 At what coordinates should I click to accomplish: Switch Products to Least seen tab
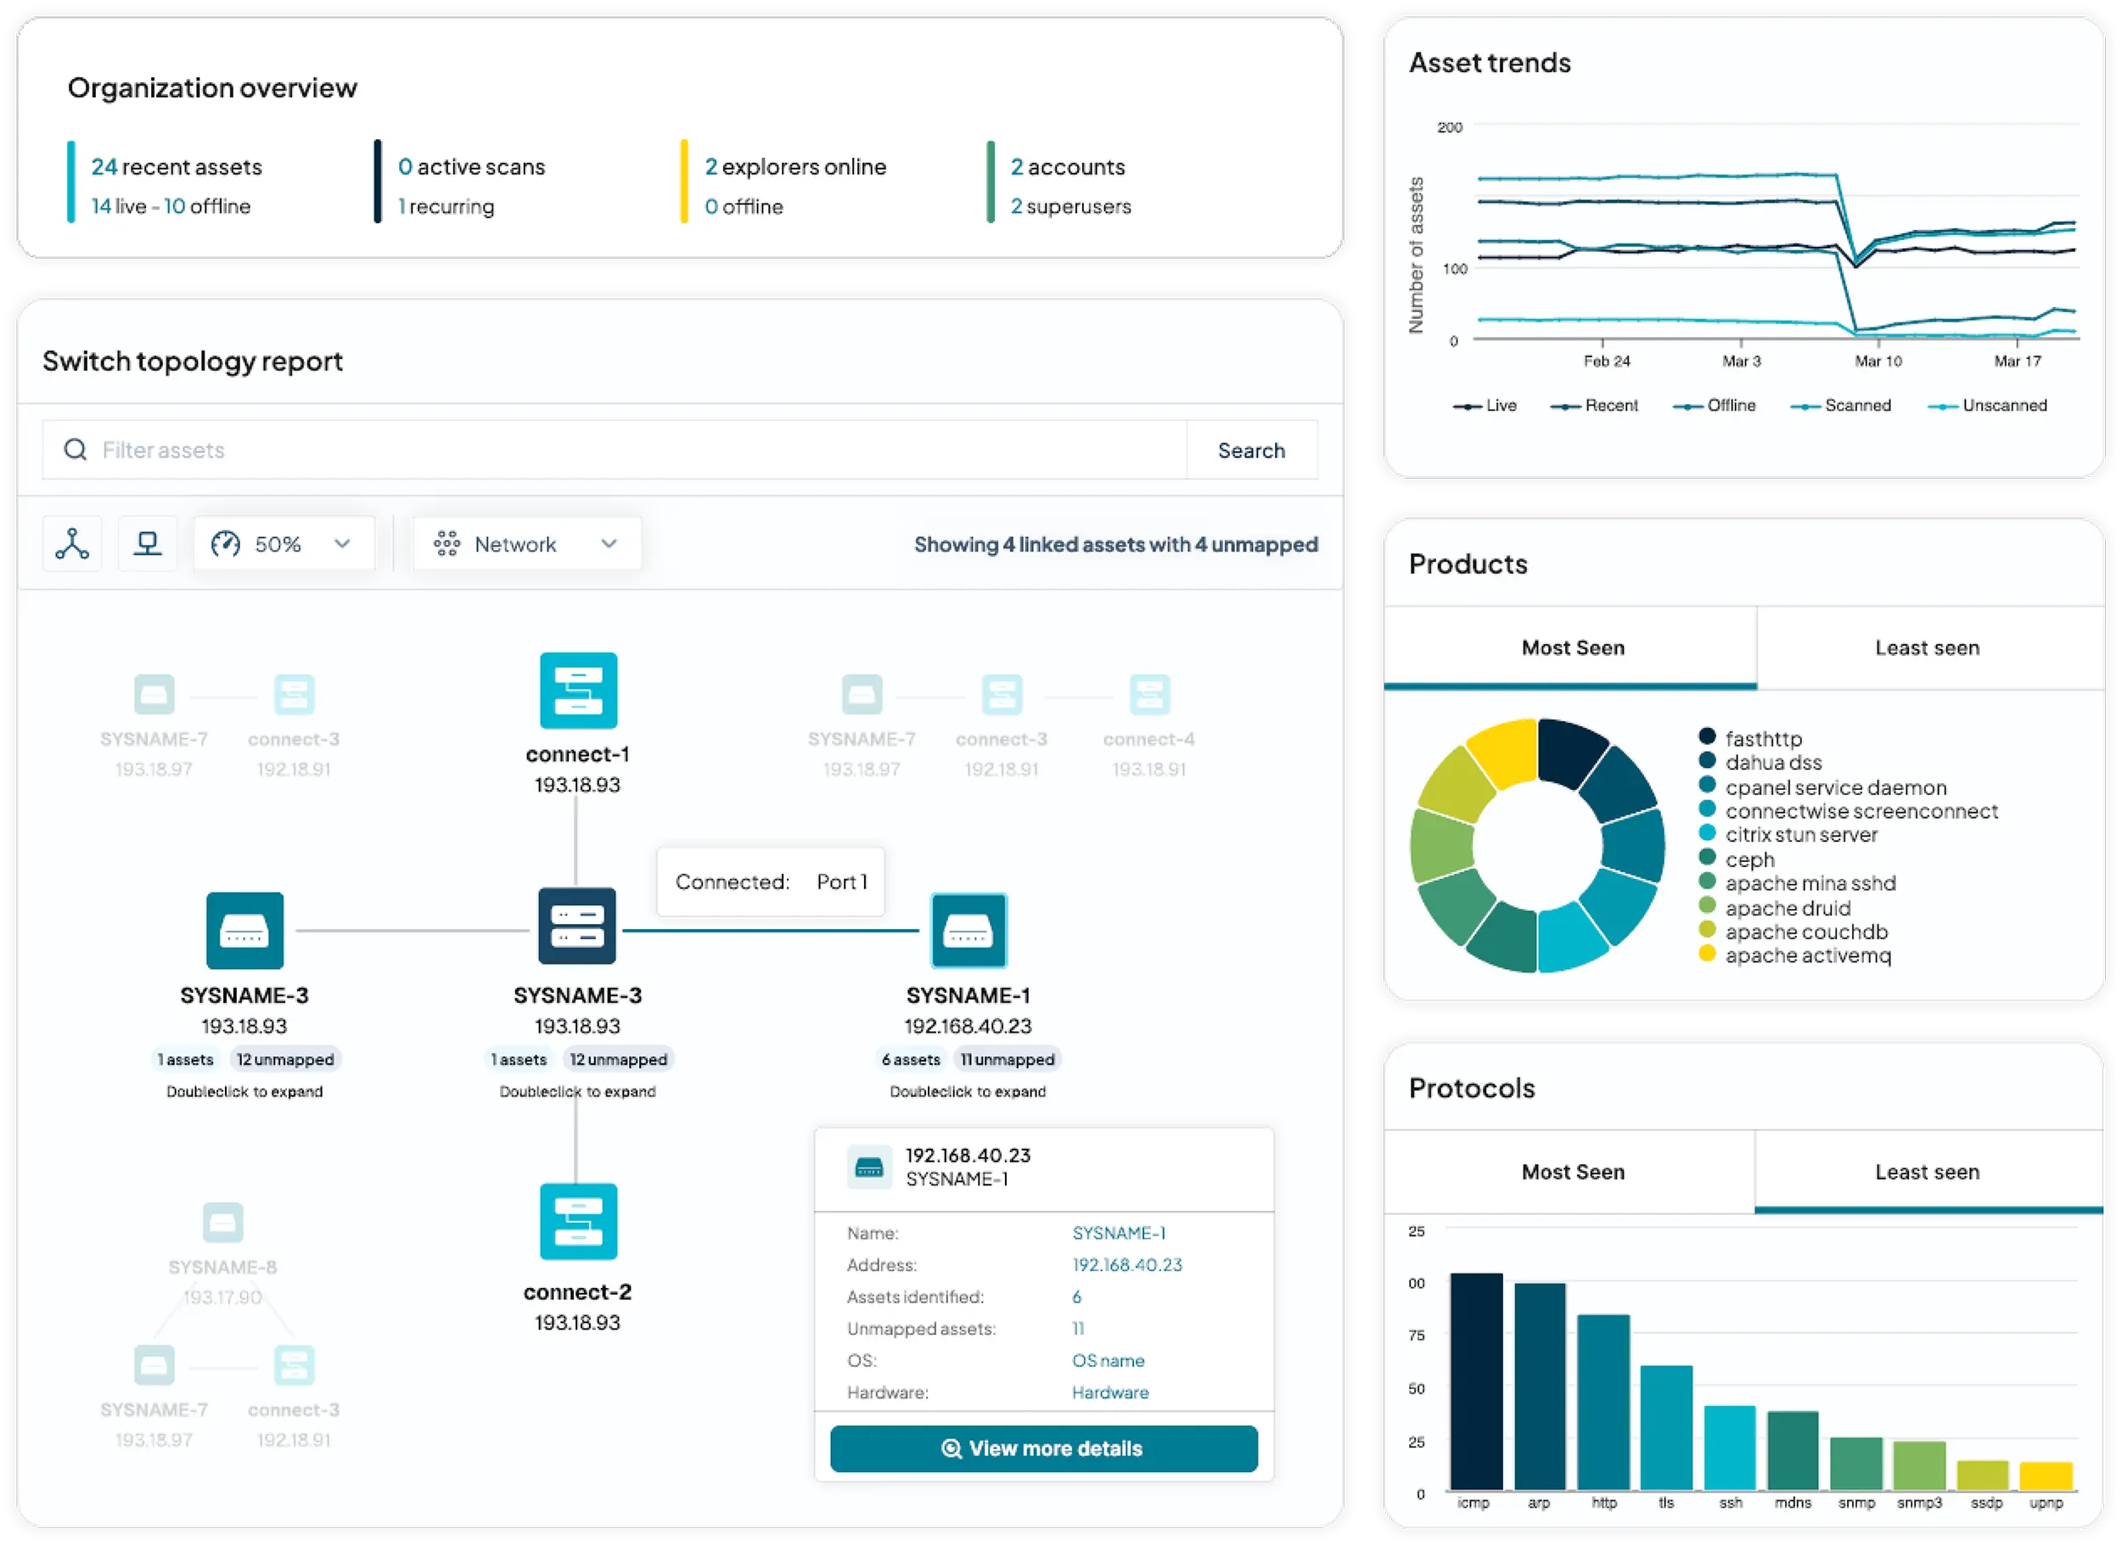(x=1927, y=647)
